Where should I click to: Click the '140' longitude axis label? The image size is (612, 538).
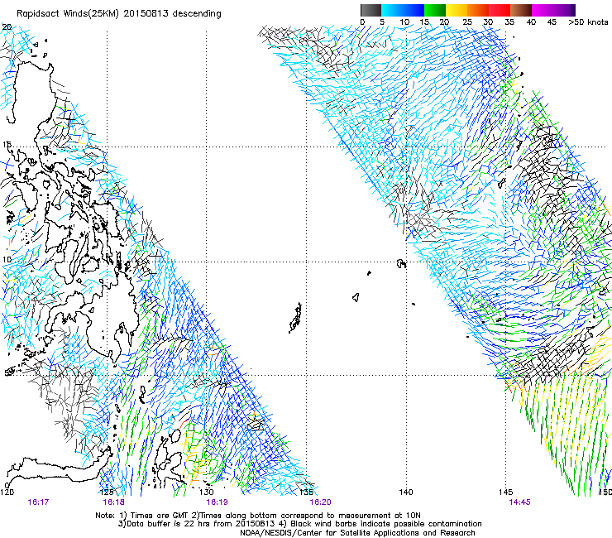click(x=406, y=492)
